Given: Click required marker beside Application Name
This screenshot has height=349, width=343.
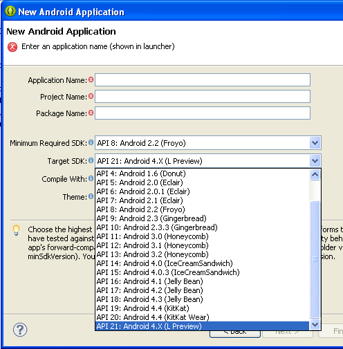Looking at the screenshot, I should 91,79.
